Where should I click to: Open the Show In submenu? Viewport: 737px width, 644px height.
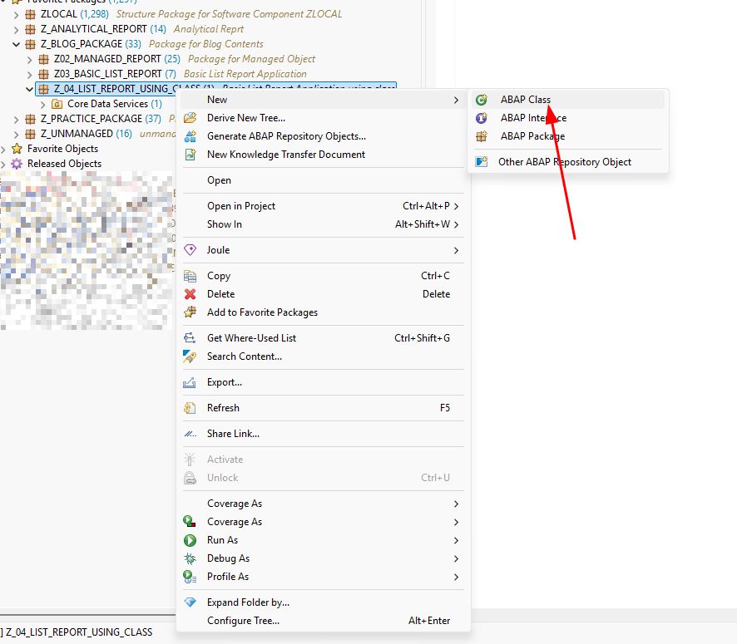tap(323, 224)
